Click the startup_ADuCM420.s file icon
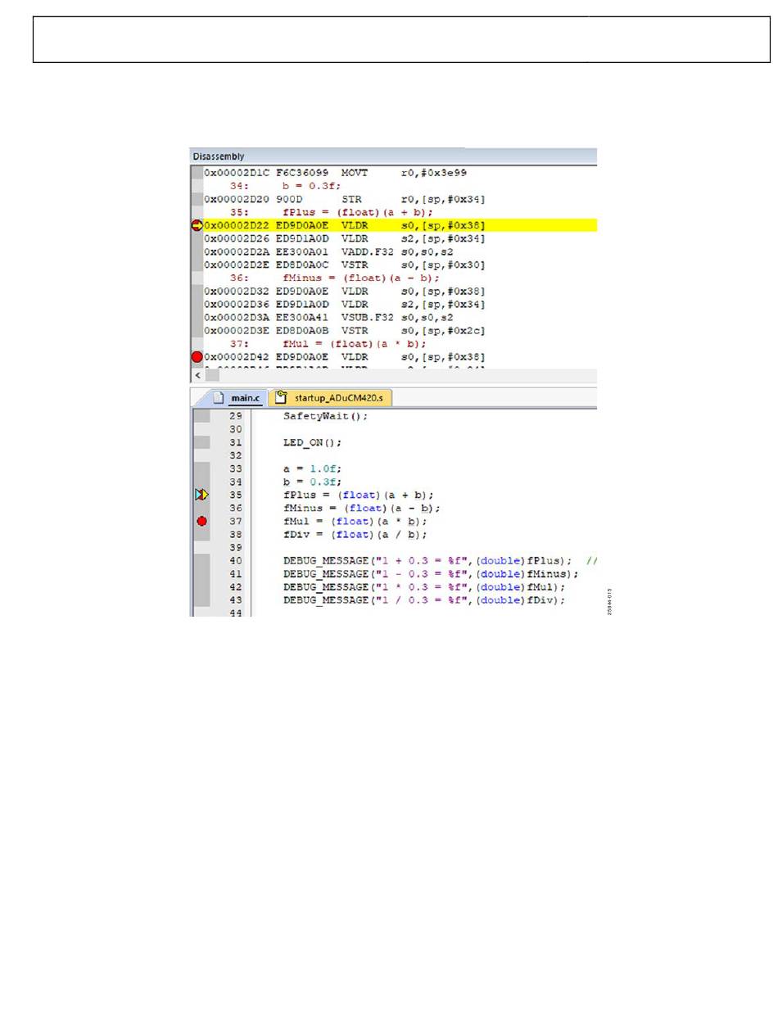The height and width of the screenshot is (1027, 778). [280, 398]
